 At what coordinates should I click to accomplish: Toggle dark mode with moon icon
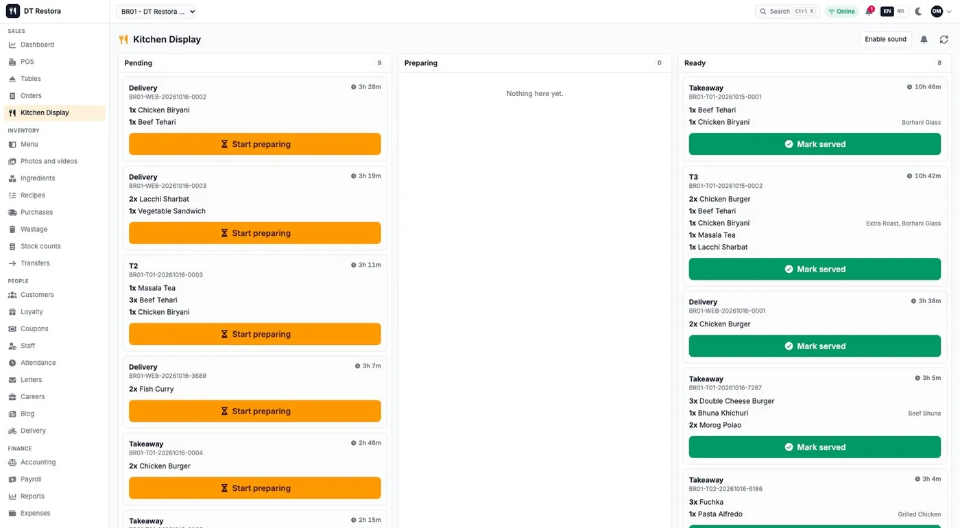pos(919,12)
